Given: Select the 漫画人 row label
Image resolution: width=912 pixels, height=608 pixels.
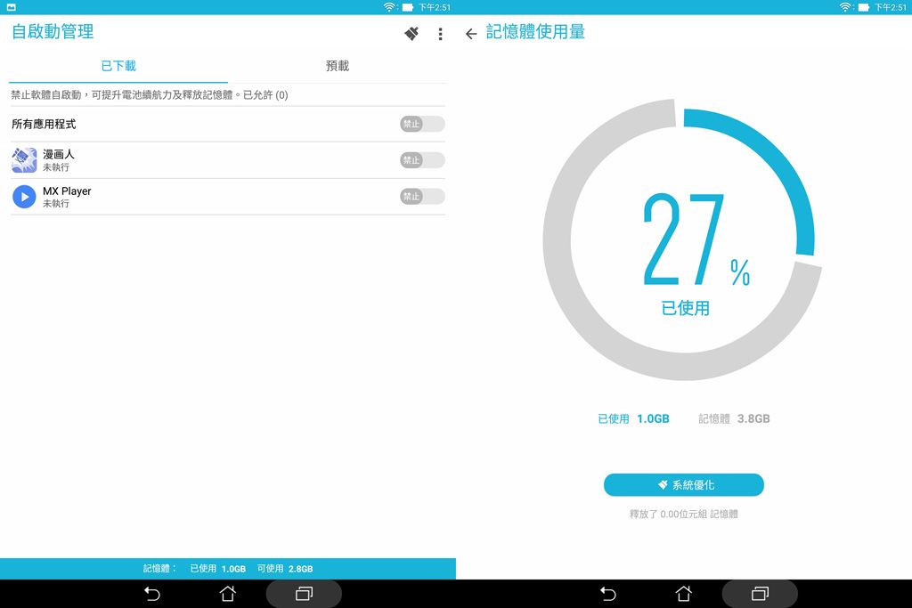Looking at the screenshot, I should [59, 154].
